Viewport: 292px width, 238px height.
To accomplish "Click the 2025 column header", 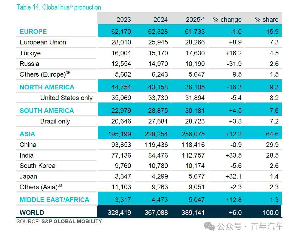I will pos(195,19).
